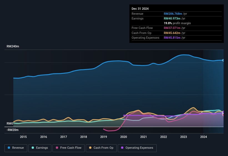
Task: Toggle the Revenue legend button
Action: coord(16,148)
